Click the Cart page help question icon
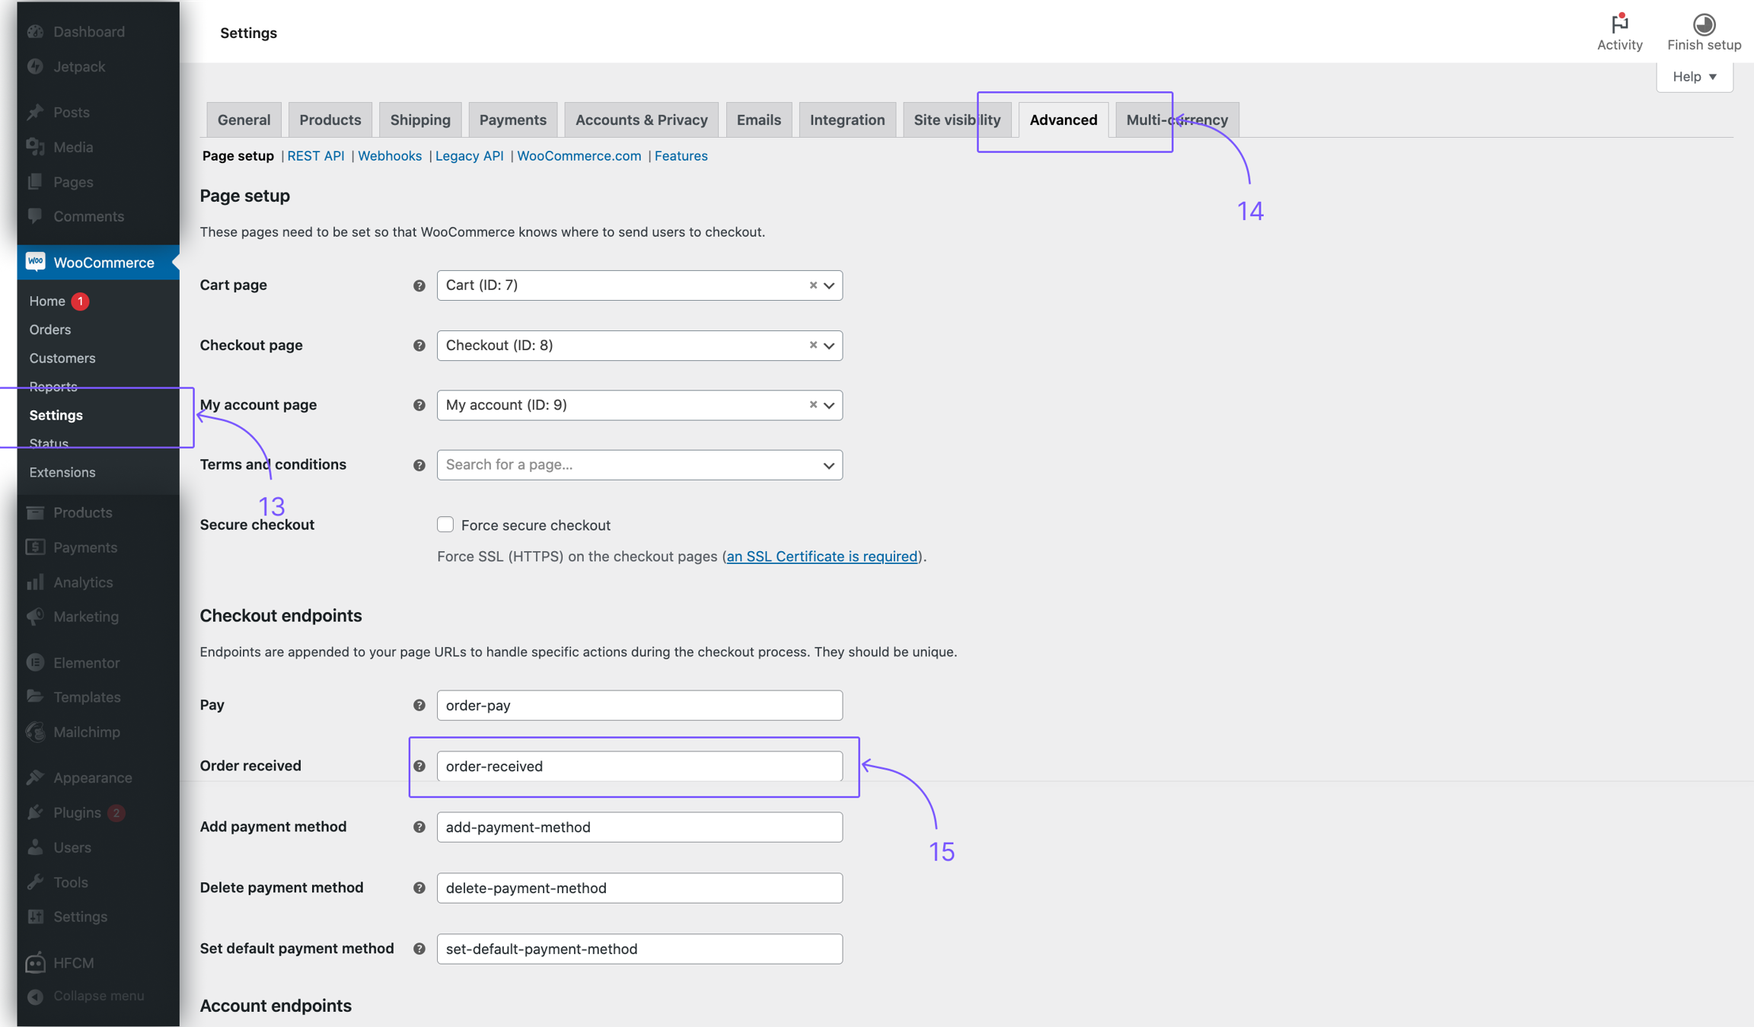Image resolution: width=1754 pixels, height=1027 pixels. [x=419, y=285]
